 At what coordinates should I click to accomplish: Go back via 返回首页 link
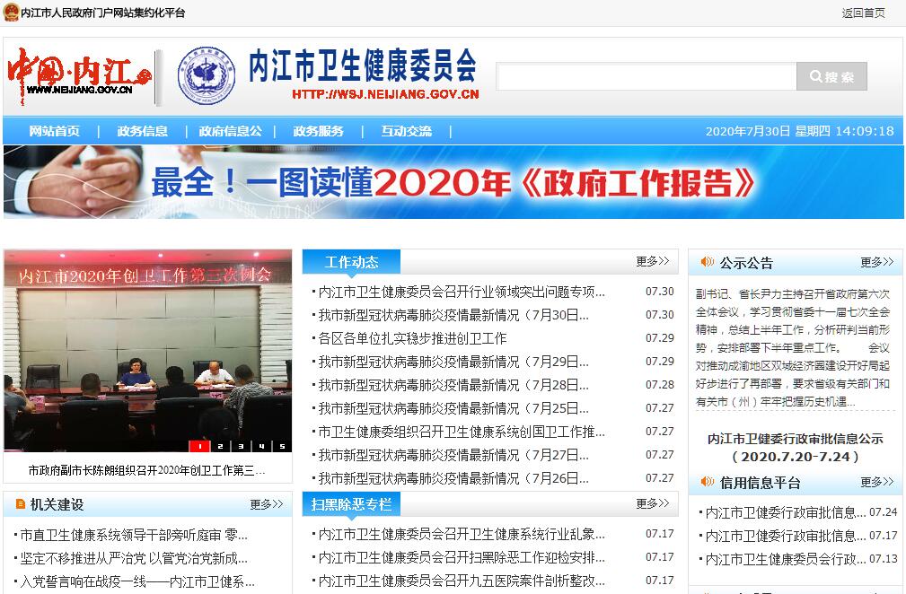click(x=863, y=13)
